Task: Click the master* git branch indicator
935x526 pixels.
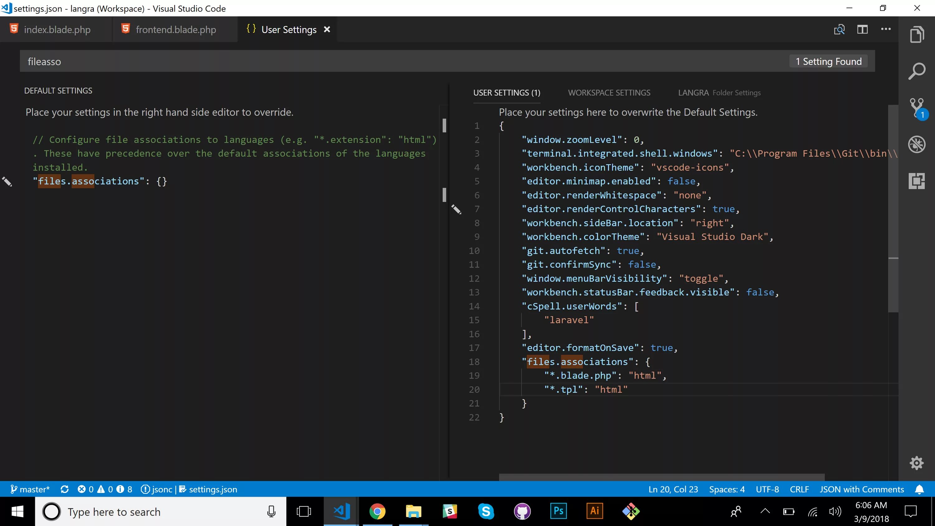Action: pyautogui.click(x=30, y=489)
